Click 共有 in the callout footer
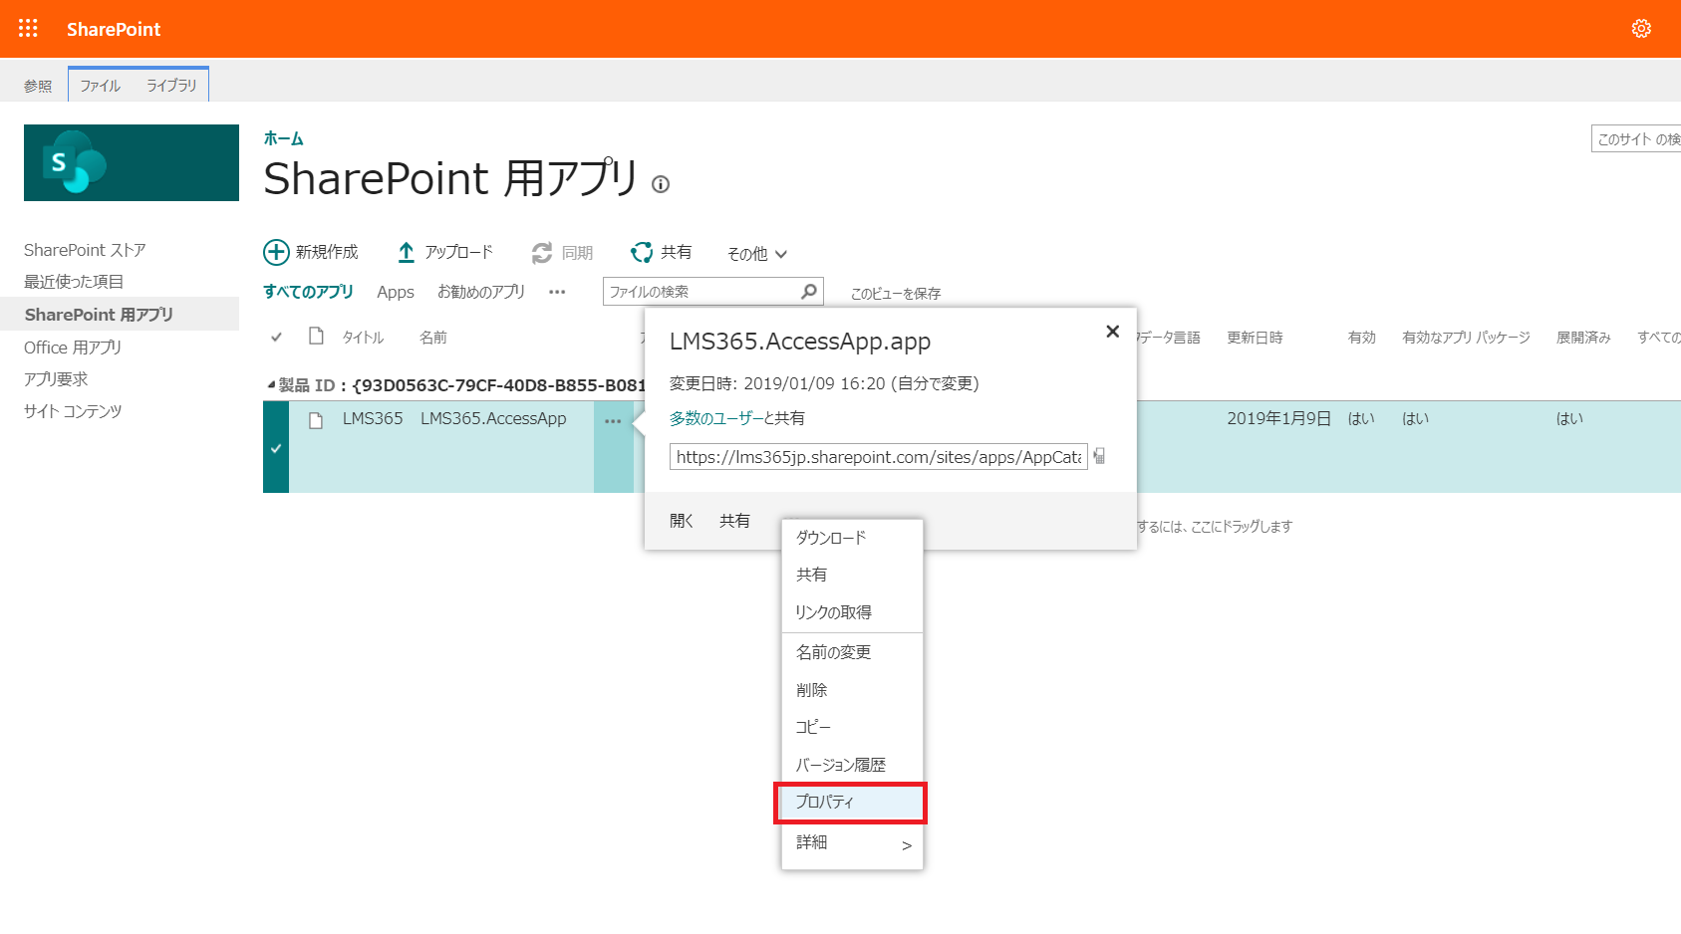1681x934 pixels. [x=735, y=521]
